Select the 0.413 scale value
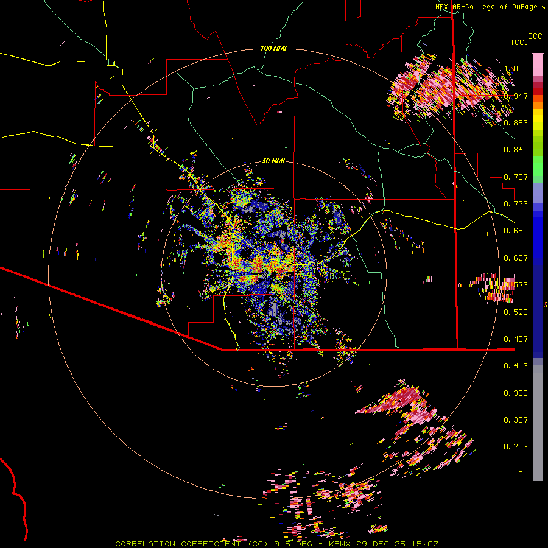The height and width of the screenshot is (548, 548). point(516,366)
